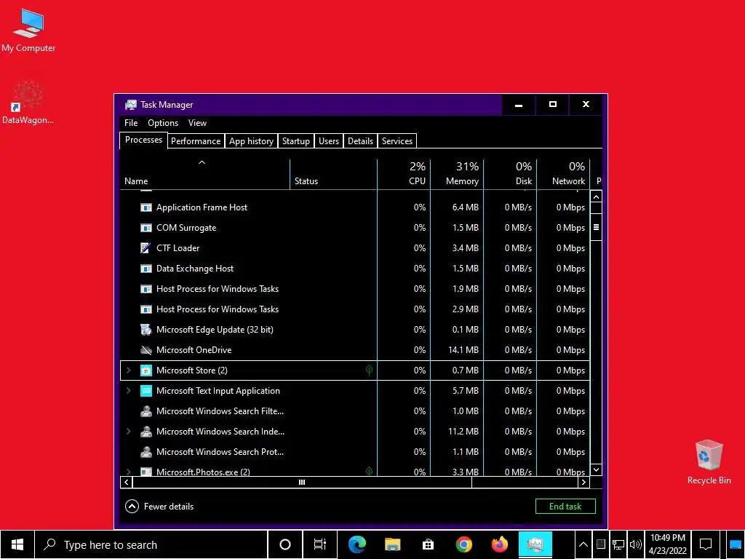Click the CTF Loader pen icon
The width and height of the screenshot is (745, 559).
(146, 248)
